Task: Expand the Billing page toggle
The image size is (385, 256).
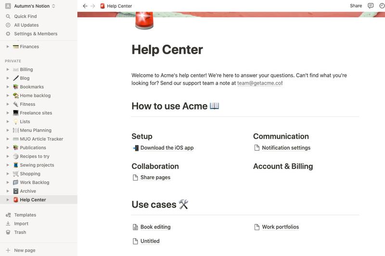Action: [x=8, y=70]
